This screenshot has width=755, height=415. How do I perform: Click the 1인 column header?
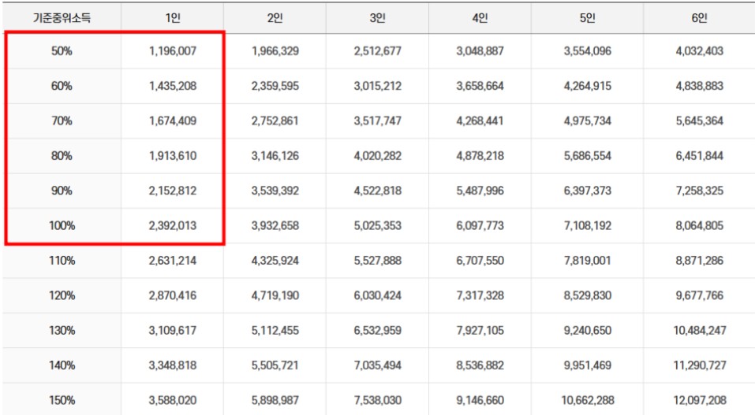click(172, 18)
